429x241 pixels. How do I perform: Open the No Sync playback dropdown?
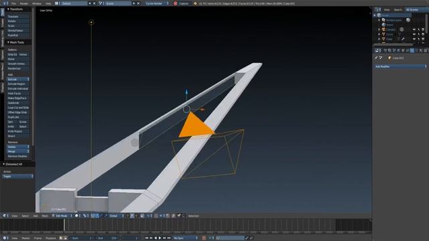pos(186,238)
